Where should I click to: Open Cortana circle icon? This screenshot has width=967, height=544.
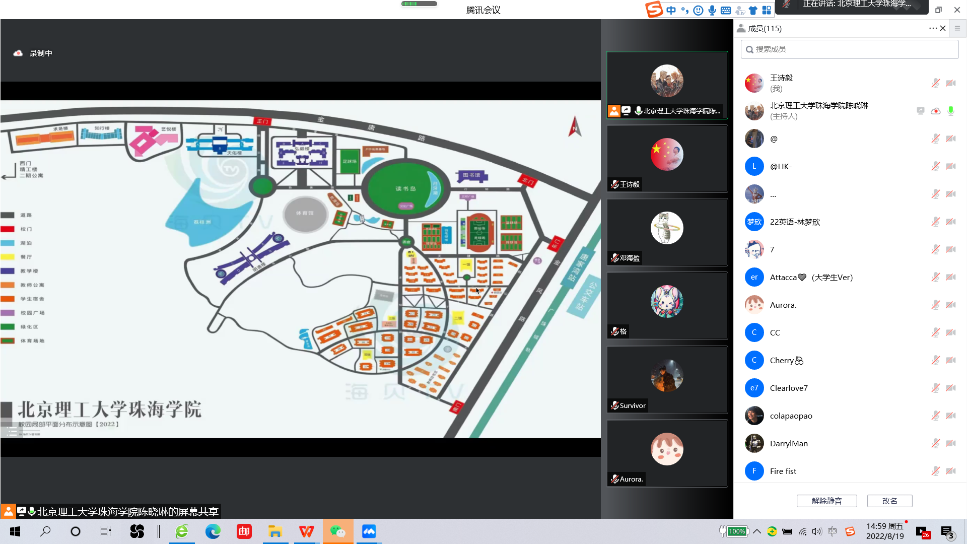[x=76, y=531]
